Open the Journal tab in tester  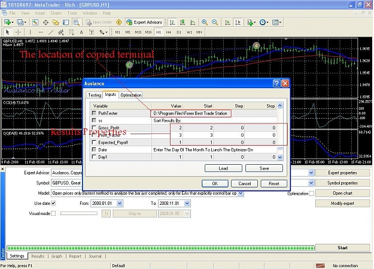95,256
